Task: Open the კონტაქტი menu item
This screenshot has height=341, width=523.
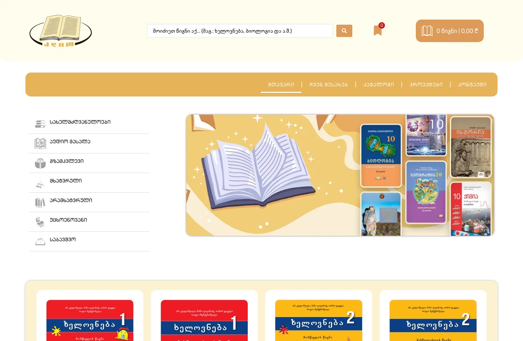Action: coord(472,85)
